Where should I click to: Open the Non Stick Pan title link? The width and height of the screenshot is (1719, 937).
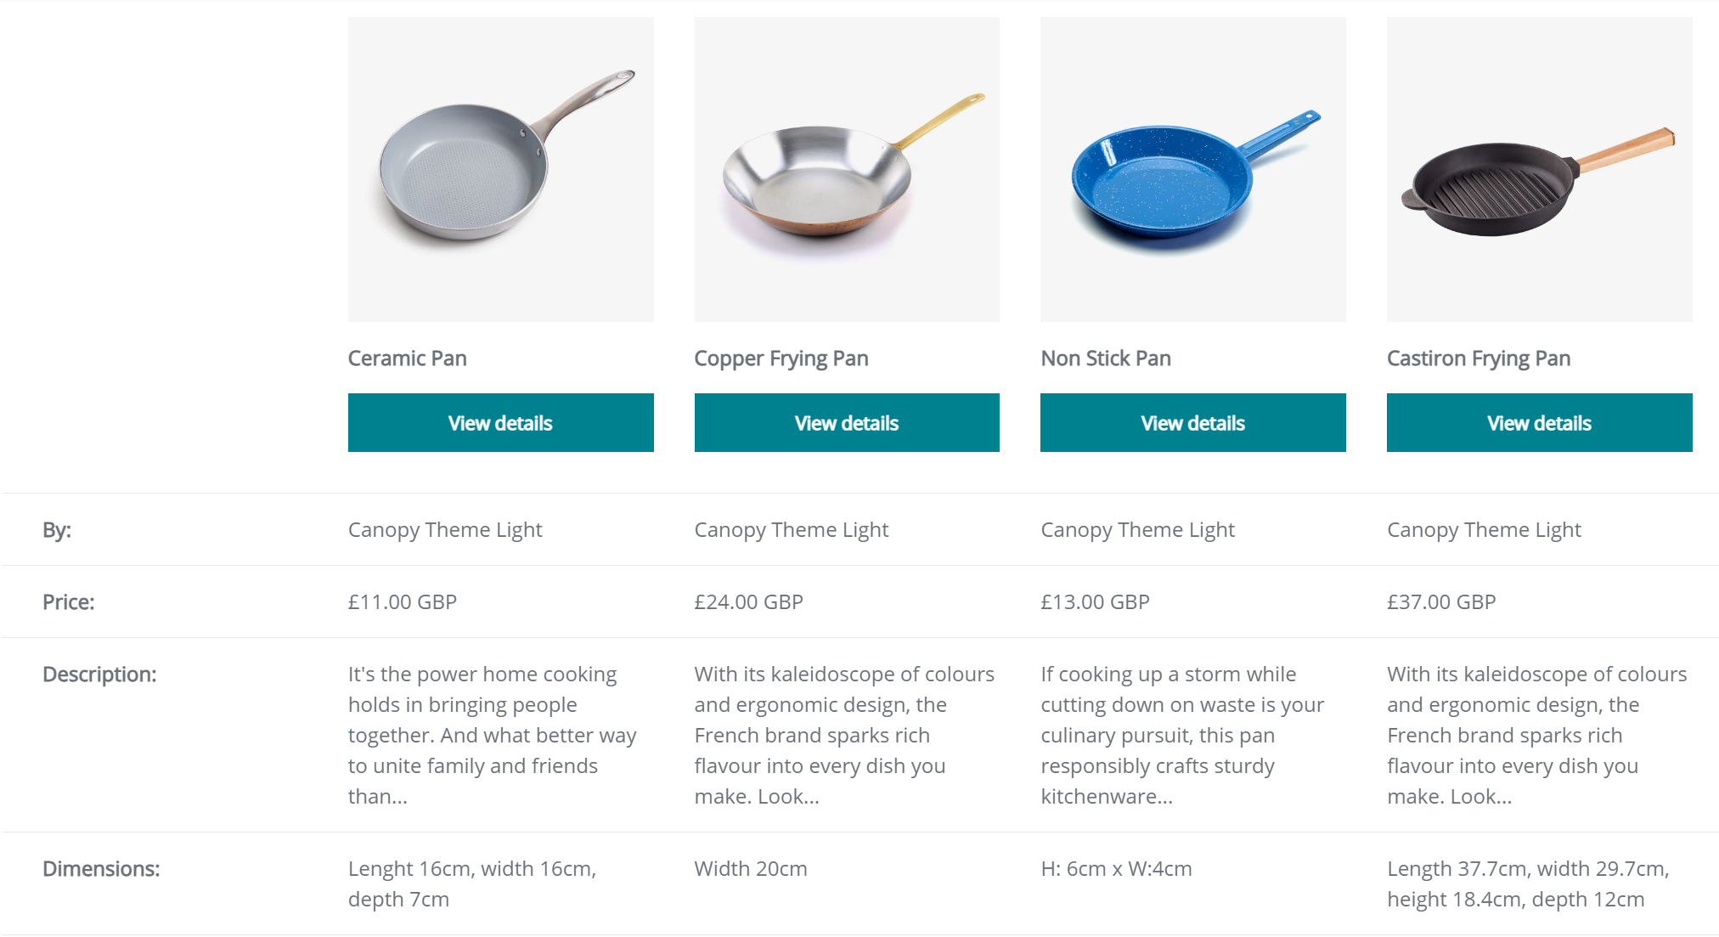click(1106, 358)
